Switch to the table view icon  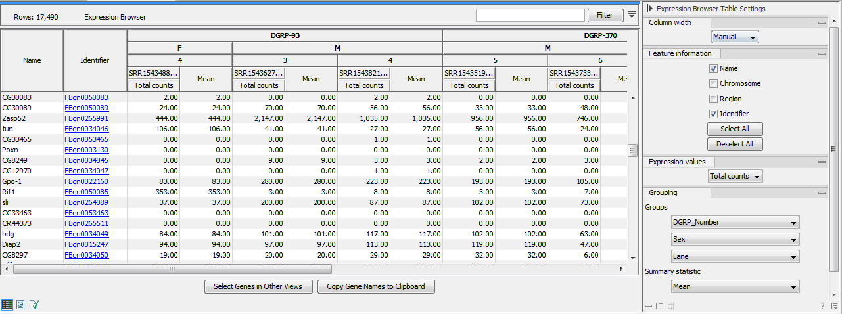(7, 305)
